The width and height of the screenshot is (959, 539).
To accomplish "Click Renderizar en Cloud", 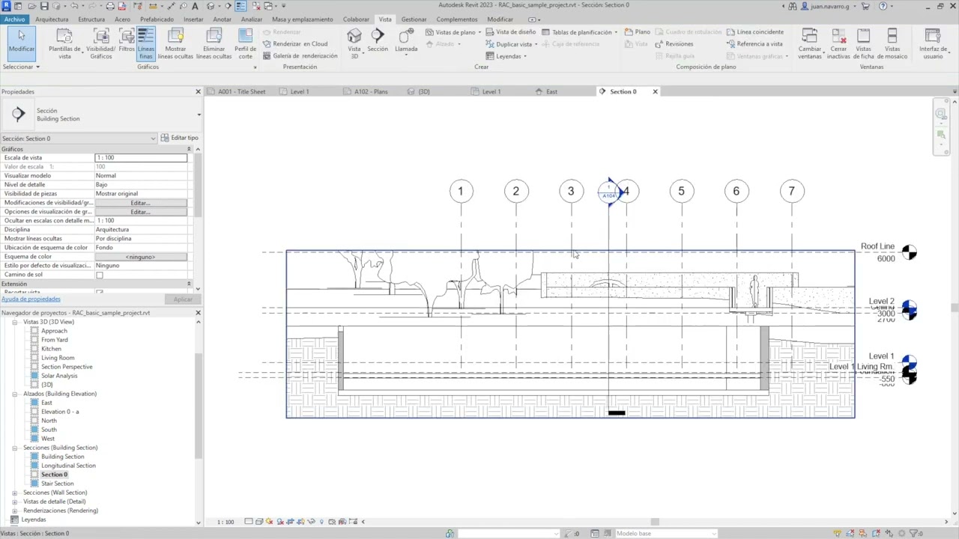I will coord(295,43).
